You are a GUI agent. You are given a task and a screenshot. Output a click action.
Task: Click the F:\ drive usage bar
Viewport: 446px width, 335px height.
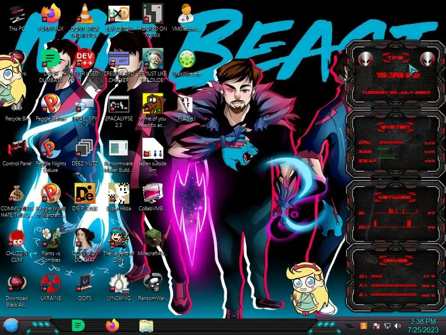394,285
